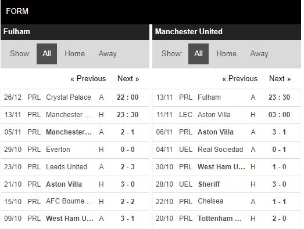Click Manchester United's Next link

click(x=280, y=79)
